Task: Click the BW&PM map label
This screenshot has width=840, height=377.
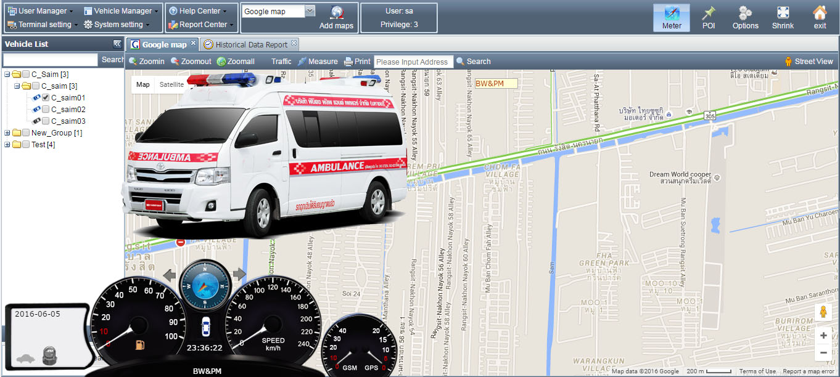Action: (495, 83)
